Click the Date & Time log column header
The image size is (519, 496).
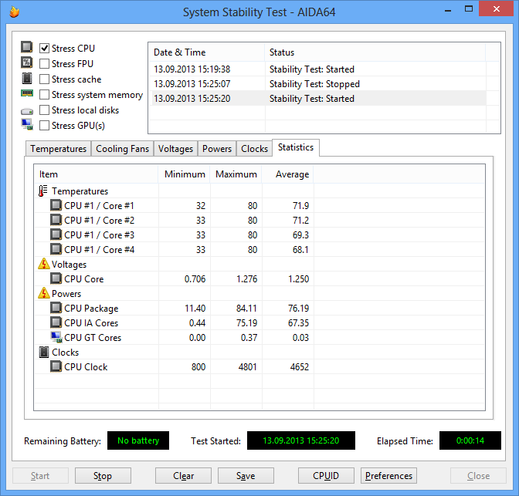(x=206, y=52)
